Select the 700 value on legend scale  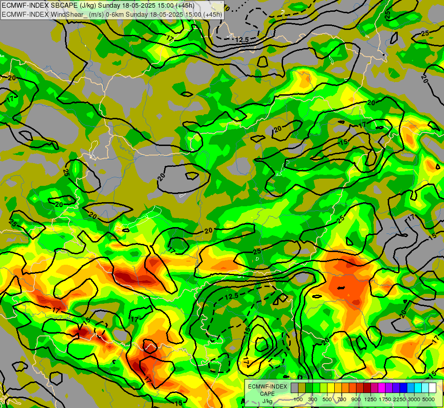pos(342,399)
